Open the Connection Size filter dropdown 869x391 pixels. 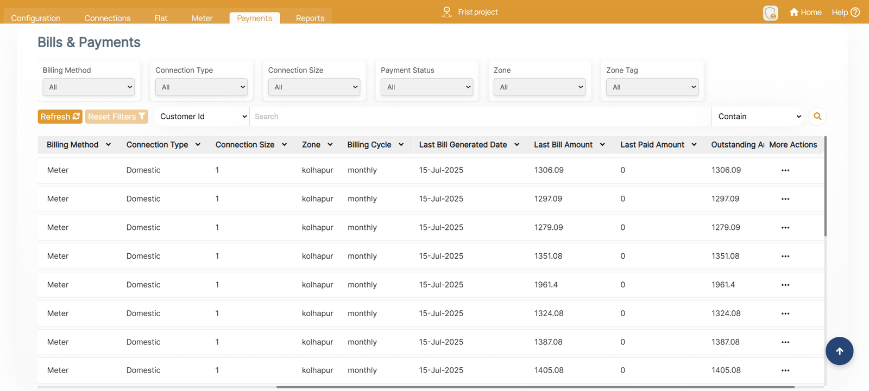(314, 87)
